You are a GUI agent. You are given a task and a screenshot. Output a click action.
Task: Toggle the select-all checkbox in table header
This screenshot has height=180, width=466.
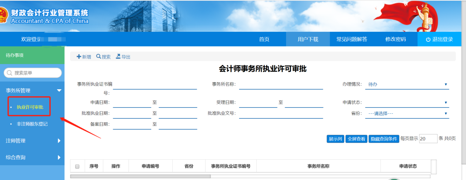tap(77, 166)
